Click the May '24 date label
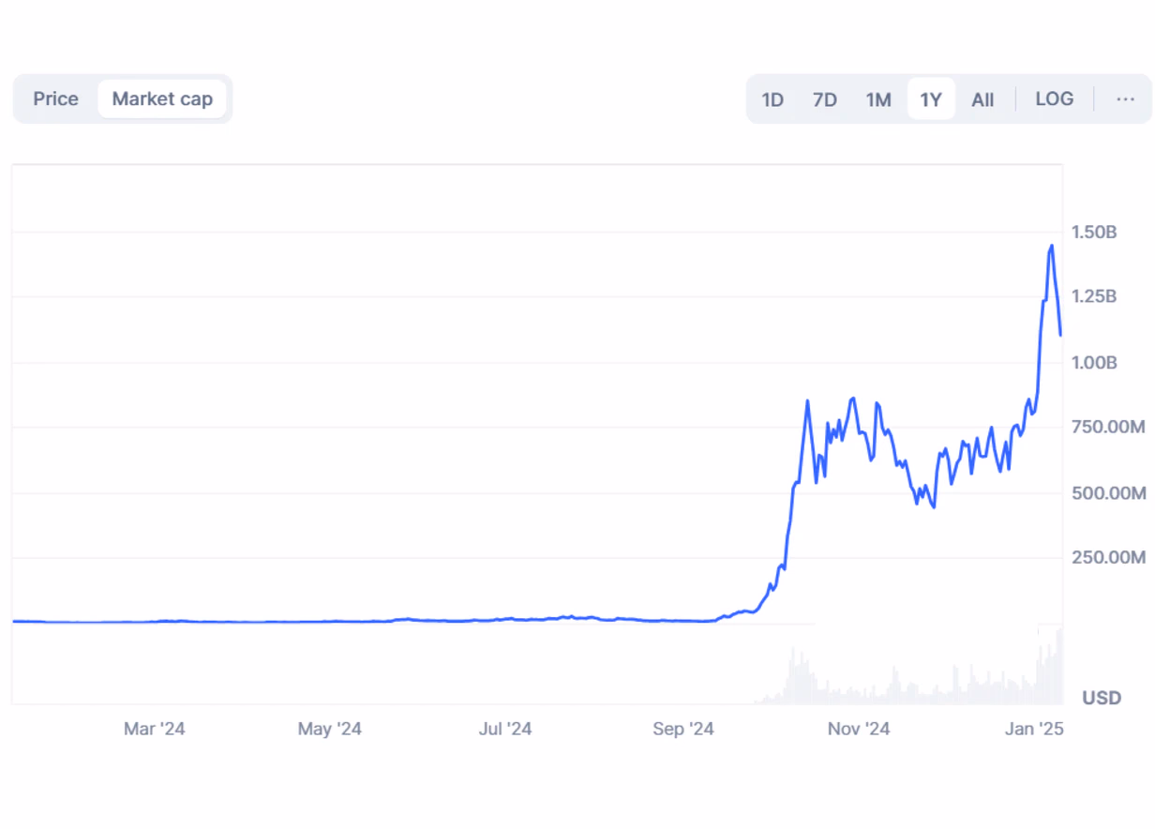1155x829 pixels. tap(330, 729)
